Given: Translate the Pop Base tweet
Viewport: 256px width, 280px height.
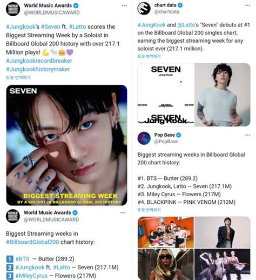Looking at the screenshot, I should click(x=149, y=210).
